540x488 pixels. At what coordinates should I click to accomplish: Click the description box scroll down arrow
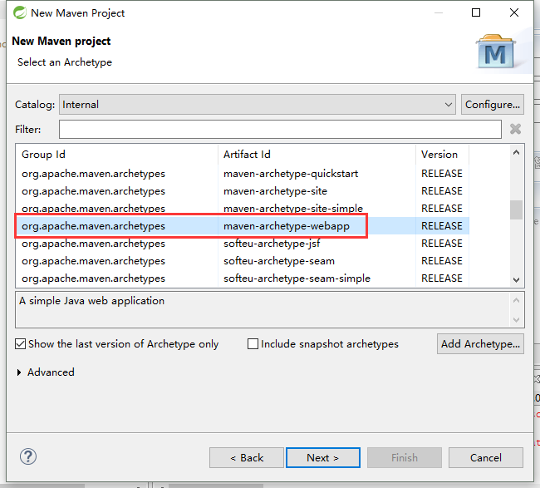516,319
